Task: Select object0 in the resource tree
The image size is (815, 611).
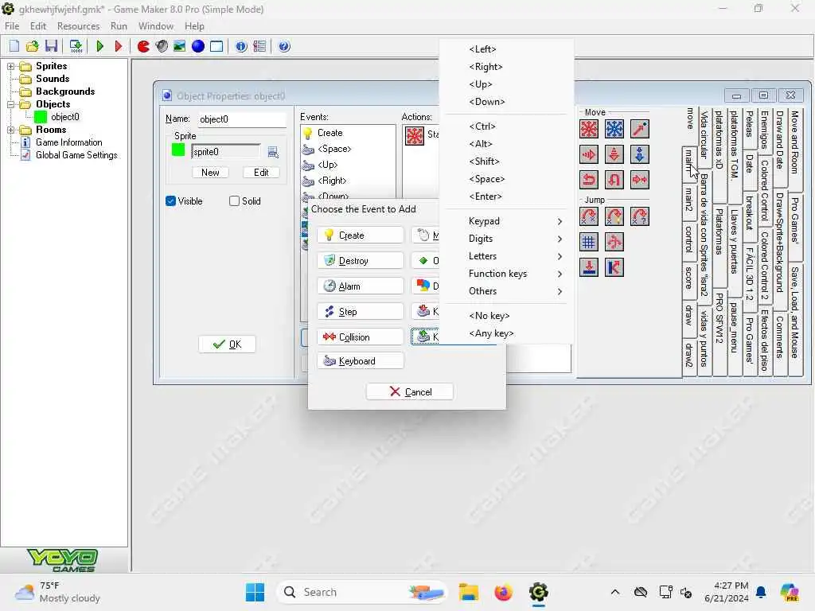Action: coord(65,117)
